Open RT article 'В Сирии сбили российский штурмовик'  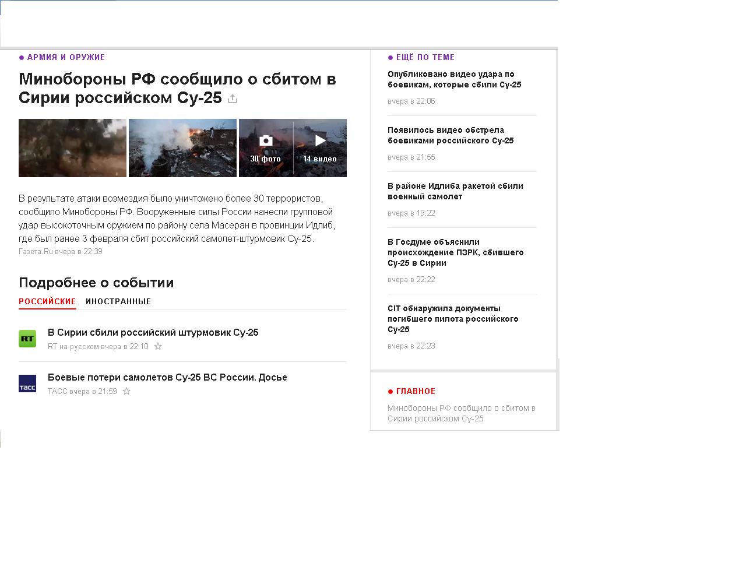(153, 332)
